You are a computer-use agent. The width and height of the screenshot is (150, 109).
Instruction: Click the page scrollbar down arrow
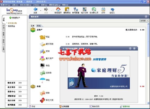pos(148,103)
